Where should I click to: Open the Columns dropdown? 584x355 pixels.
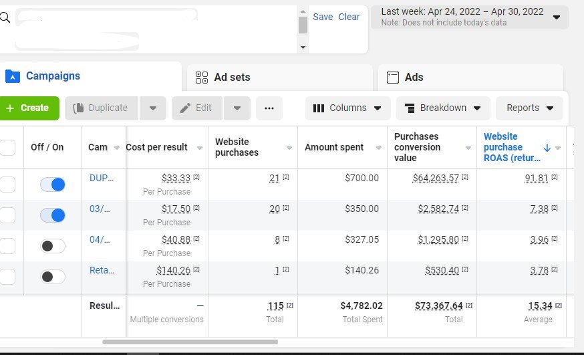click(x=347, y=108)
